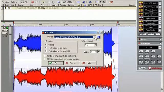Click the text T icon in toolbar
The width and height of the screenshot is (164, 92).
(x=50, y=2)
